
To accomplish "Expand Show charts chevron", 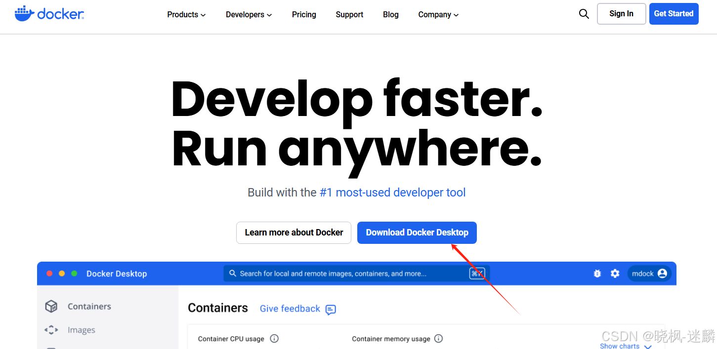I will tap(648, 347).
